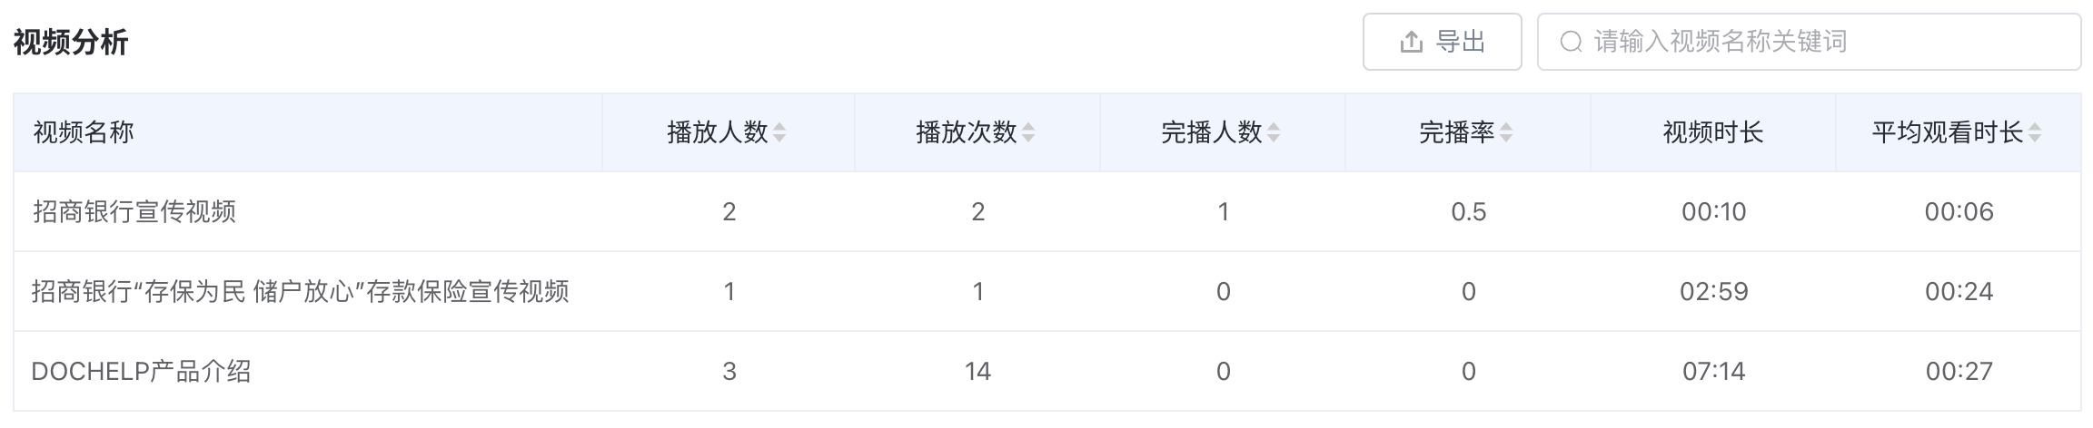Click the 完播率 header label
Viewport: 2093px width, 428px height.
pyautogui.click(x=1457, y=133)
